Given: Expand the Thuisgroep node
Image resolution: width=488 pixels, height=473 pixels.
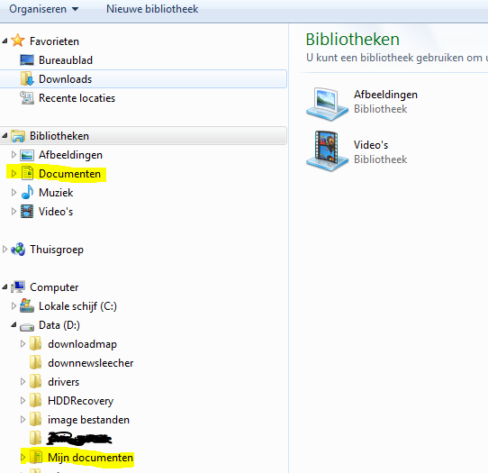Looking at the screenshot, I should point(5,249).
